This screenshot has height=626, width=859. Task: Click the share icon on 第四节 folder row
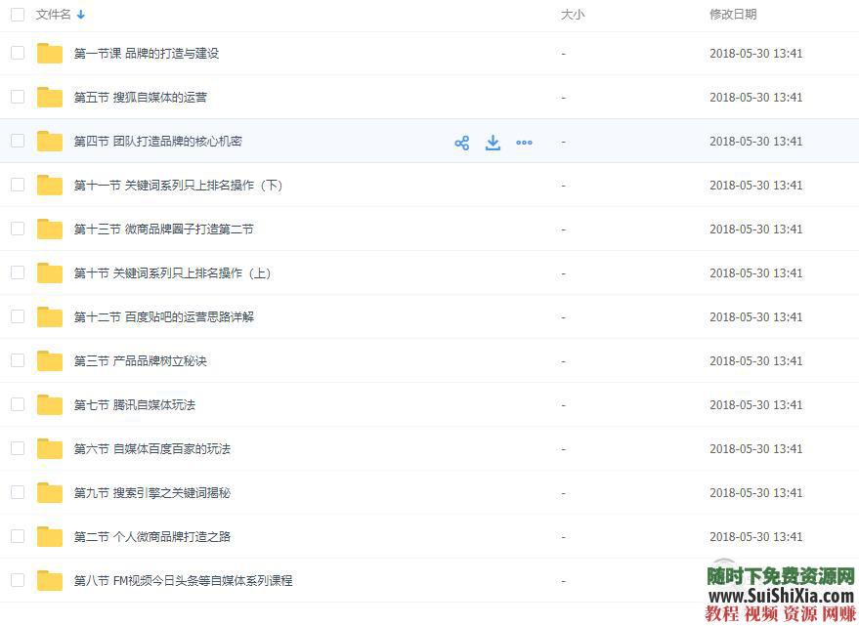[x=461, y=142]
